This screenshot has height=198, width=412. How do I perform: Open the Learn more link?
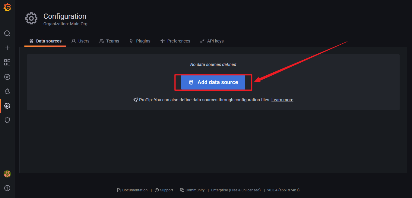pyautogui.click(x=282, y=100)
